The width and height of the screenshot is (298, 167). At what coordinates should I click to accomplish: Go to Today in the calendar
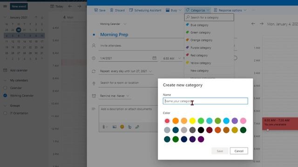click(x=57, y=6)
